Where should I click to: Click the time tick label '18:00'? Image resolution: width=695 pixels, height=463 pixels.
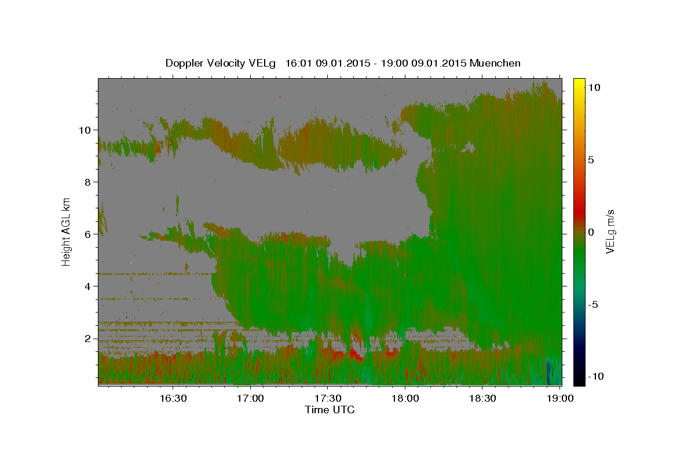point(405,398)
